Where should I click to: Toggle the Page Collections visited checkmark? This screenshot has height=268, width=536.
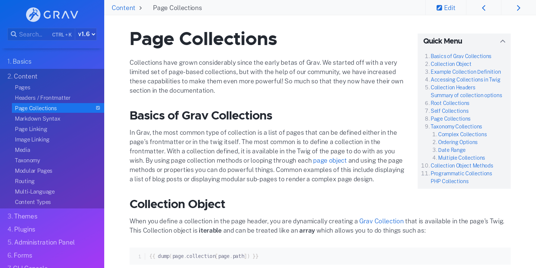coord(98,108)
